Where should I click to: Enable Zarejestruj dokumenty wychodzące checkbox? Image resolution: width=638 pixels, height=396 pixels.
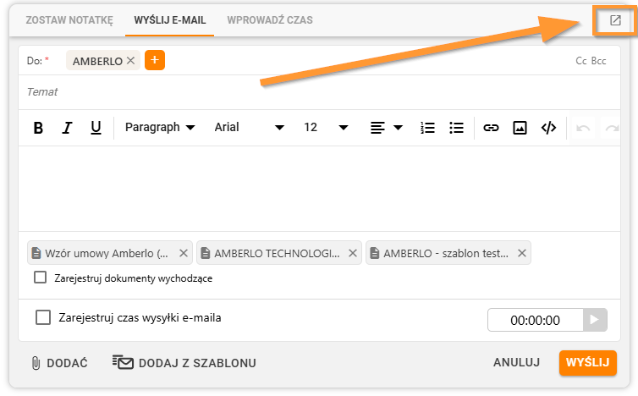coord(41,278)
